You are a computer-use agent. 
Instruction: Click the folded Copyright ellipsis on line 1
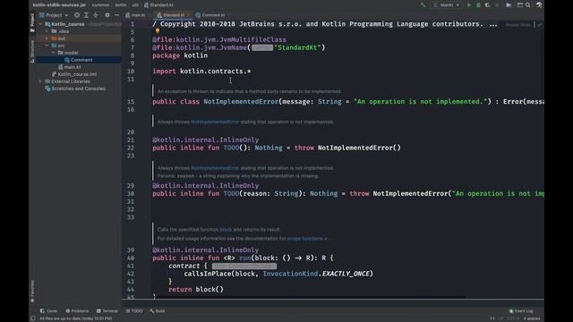tap(493, 24)
